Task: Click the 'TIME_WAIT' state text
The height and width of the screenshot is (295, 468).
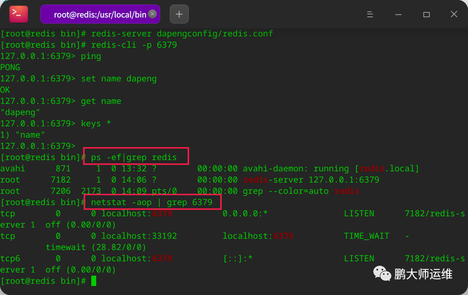Action: (367, 236)
